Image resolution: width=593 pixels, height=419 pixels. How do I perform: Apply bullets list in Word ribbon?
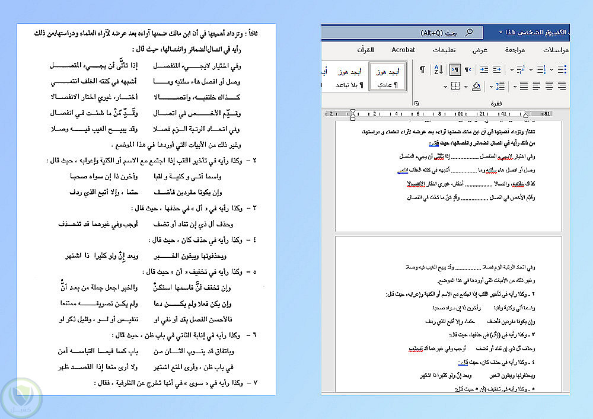pyautogui.click(x=562, y=69)
